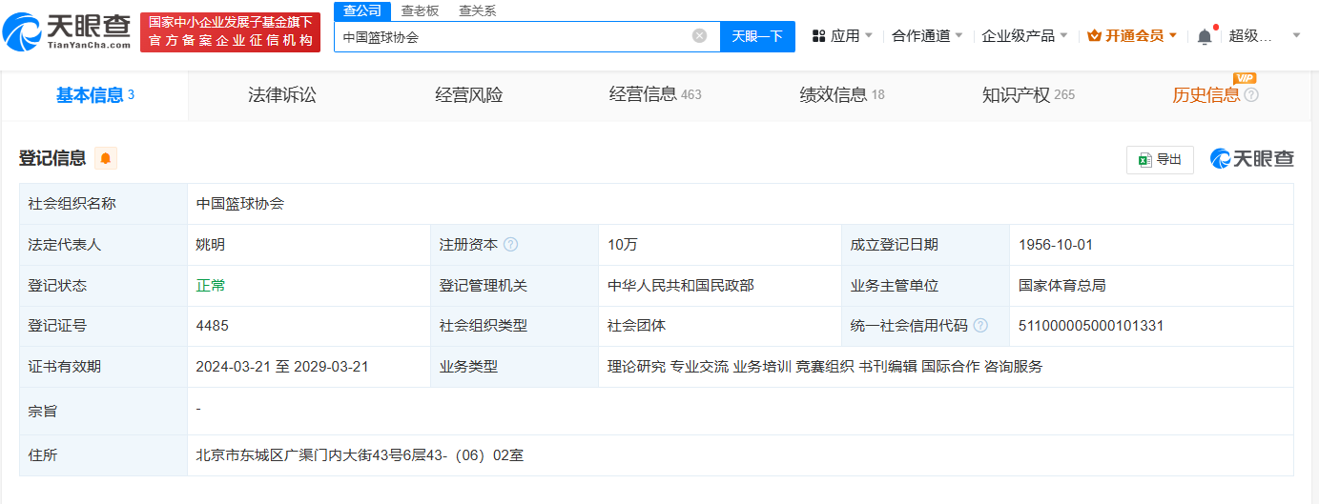
Task: Click the 导出 export button
Action: pyautogui.click(x=1160, y=160)
